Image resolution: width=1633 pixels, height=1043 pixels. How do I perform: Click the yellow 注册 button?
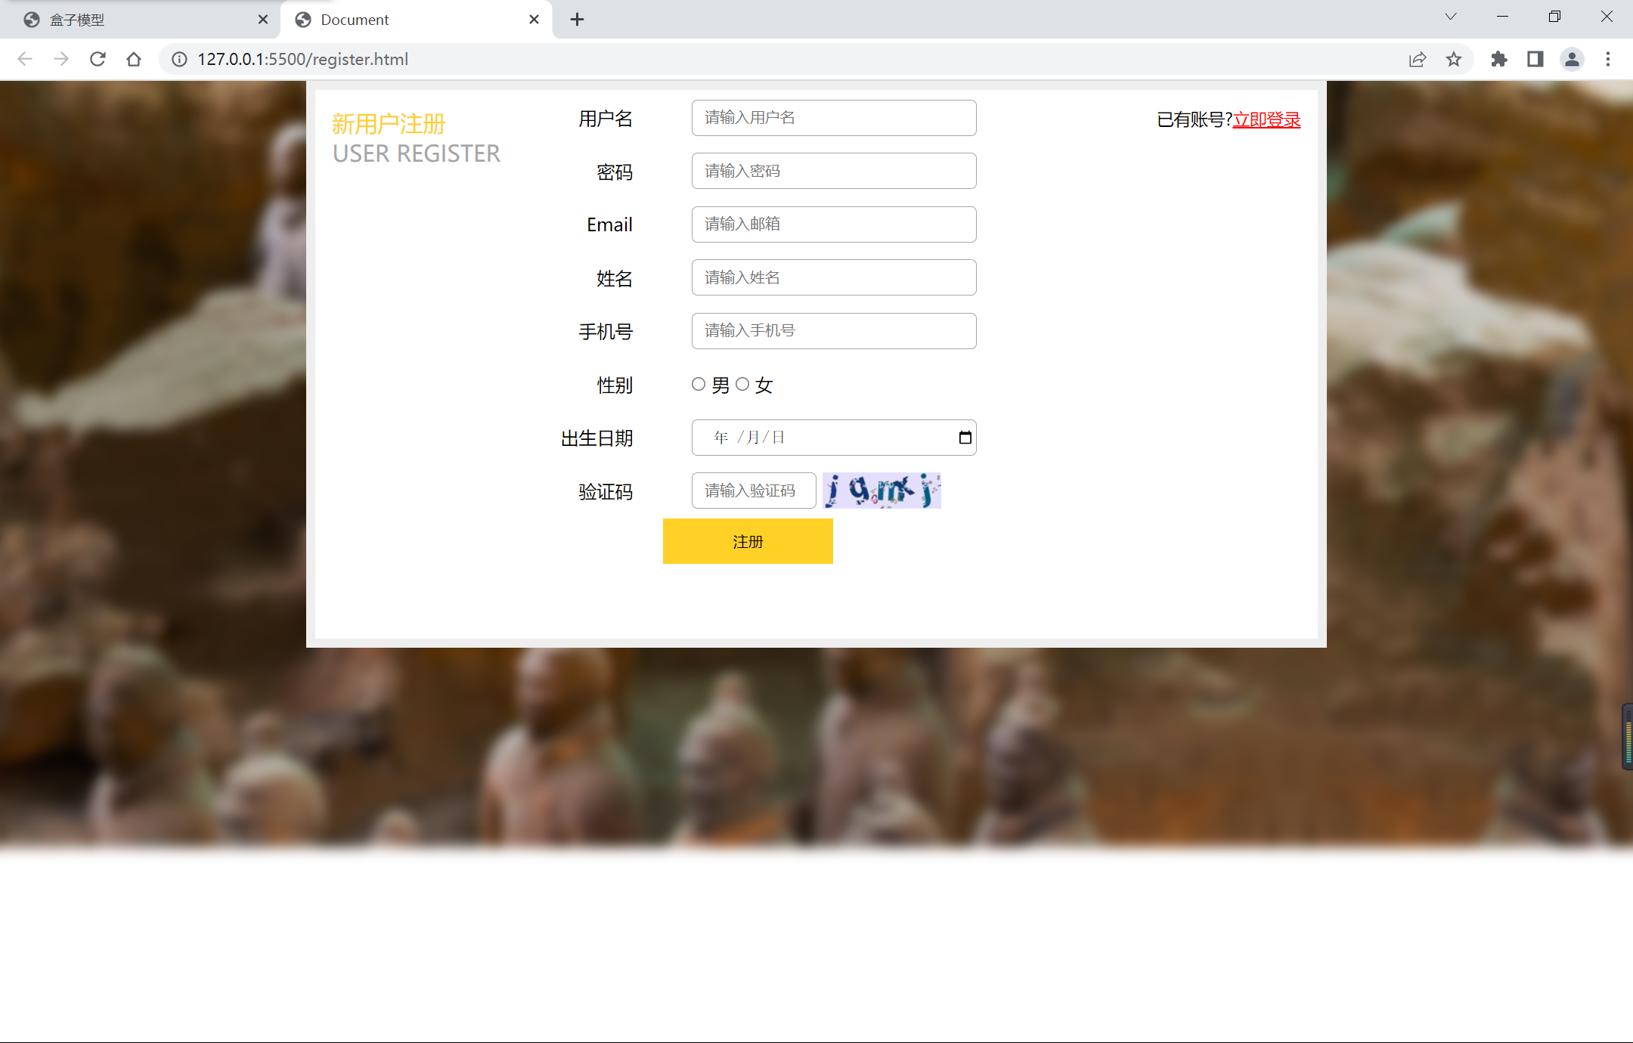click(748, 541)
